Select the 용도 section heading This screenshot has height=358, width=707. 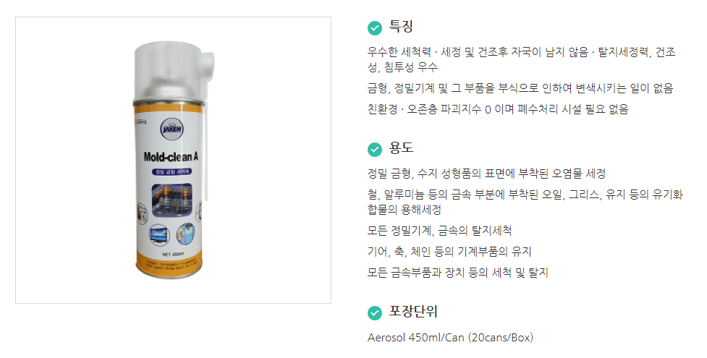(x=401, y=148)
